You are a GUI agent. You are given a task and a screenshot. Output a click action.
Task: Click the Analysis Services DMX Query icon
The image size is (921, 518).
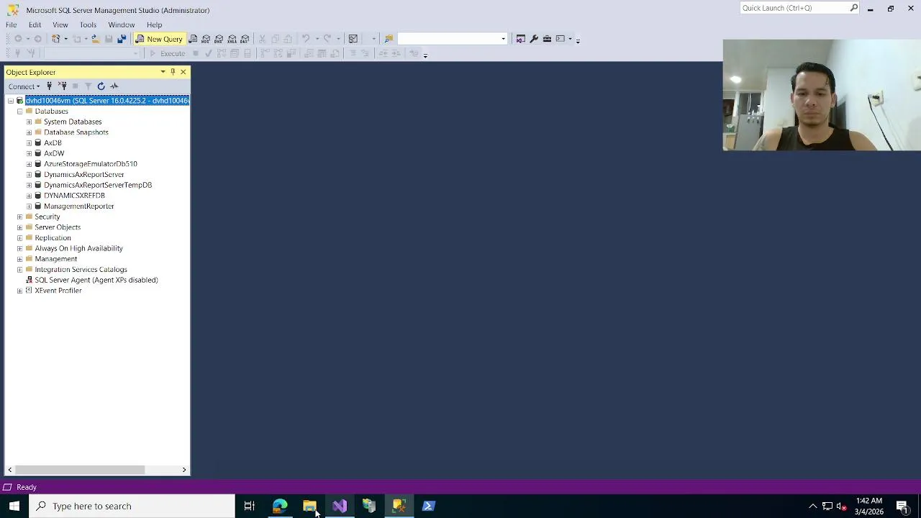click(219, 39)
